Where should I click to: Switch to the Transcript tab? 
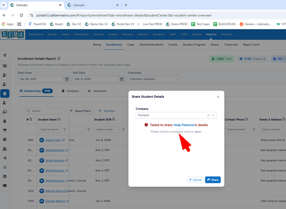(x=231, y=45)
